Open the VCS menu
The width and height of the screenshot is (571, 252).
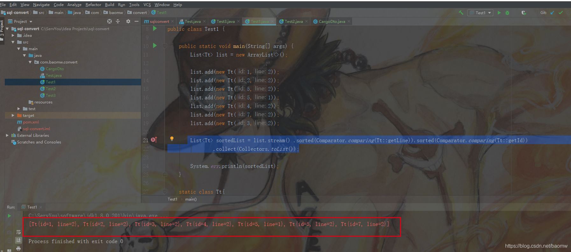147,5
